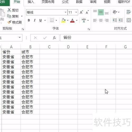The image size is (132, 132).
Task: Apply red font color A
Action: [x=72, y=21]
